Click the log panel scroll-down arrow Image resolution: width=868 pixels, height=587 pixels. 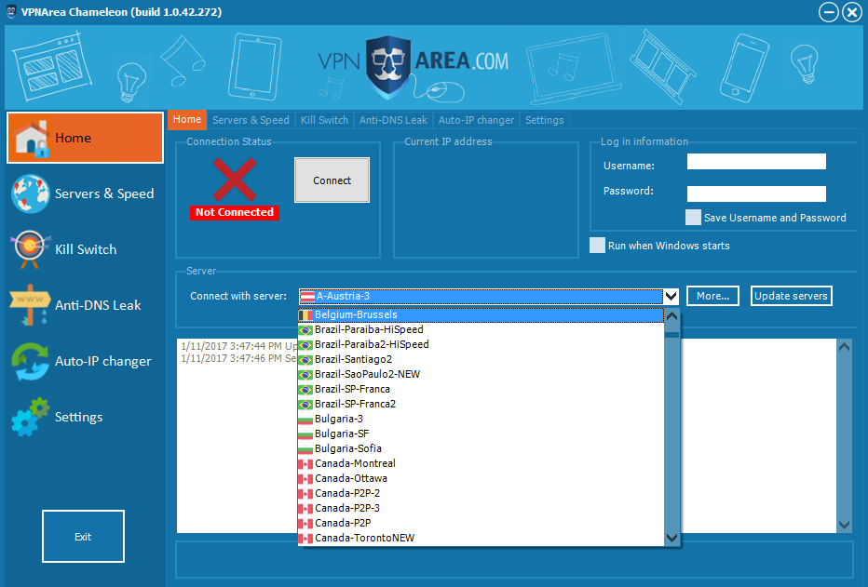(844, 525)
